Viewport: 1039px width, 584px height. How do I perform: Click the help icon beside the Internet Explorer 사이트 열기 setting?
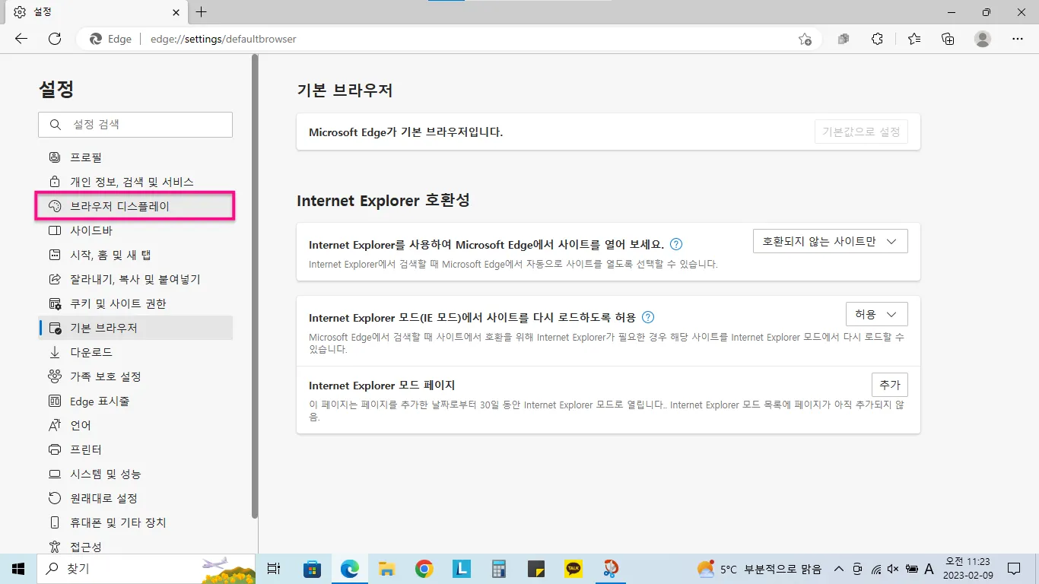click(x=676, y=244)
